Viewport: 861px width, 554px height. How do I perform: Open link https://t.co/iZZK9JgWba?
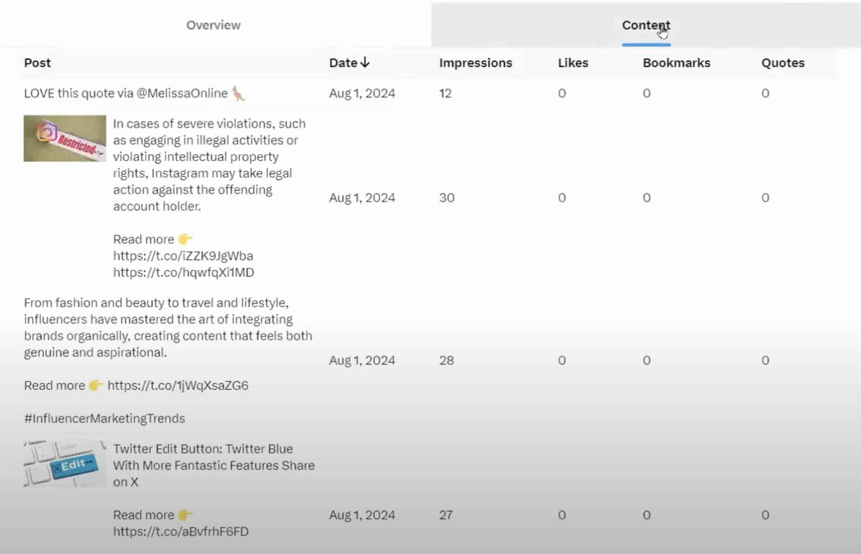click(x=183, y=256)
